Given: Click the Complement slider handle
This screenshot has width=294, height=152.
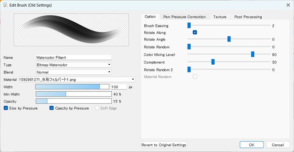Looking at the screenshot, I should [213, 62].
